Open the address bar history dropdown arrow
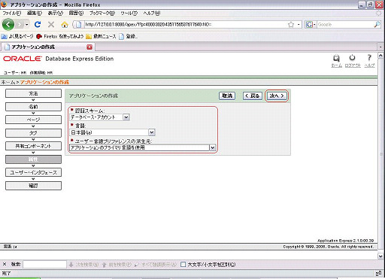 299,25
